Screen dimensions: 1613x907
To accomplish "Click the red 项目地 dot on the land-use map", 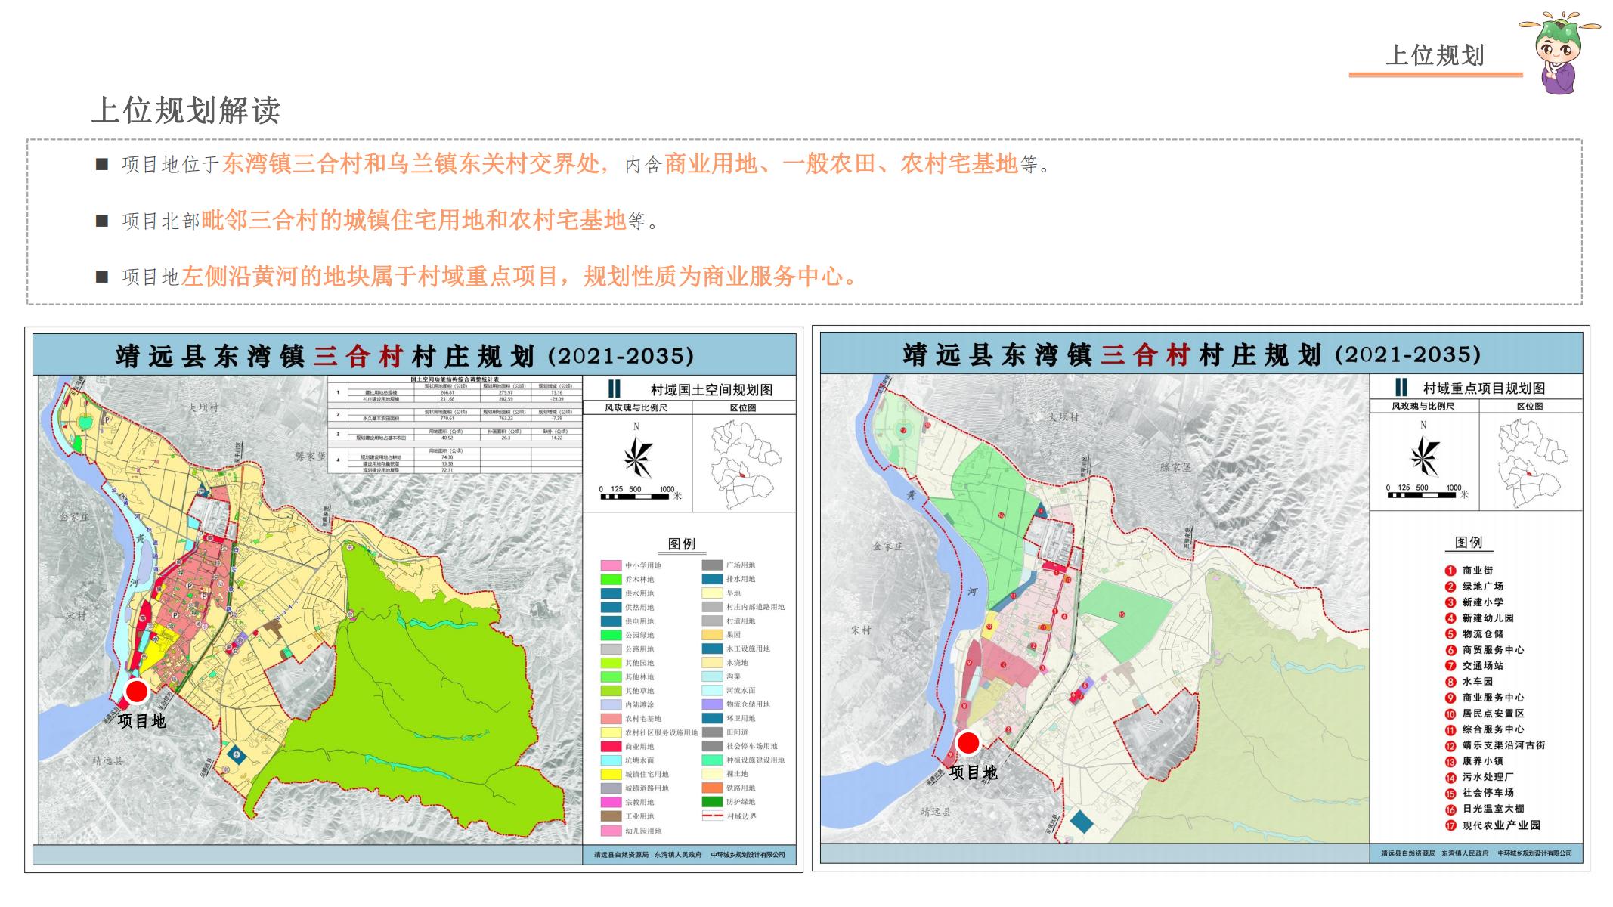I will pos(137,692).
